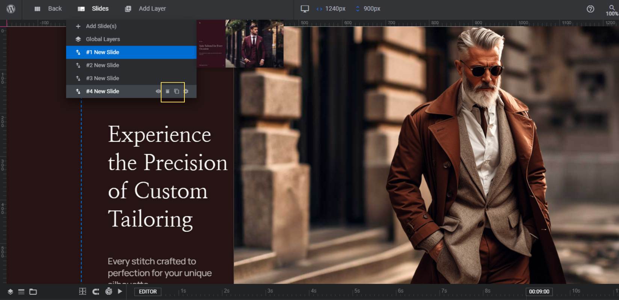Open the Add Layer menu
This screenshot has width=619, height=300.
tap(145, 9)
